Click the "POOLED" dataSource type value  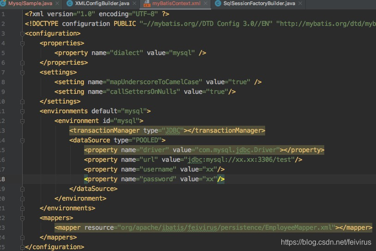click(x=147, y=140)
